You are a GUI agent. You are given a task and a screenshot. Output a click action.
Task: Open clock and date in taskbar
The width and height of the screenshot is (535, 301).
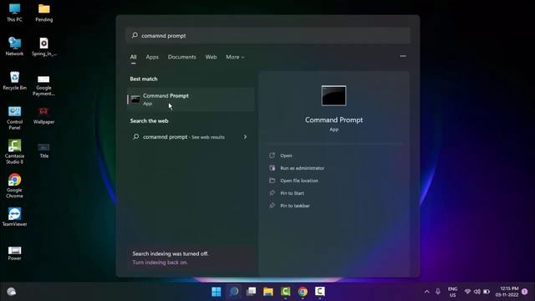click(507, 292)
